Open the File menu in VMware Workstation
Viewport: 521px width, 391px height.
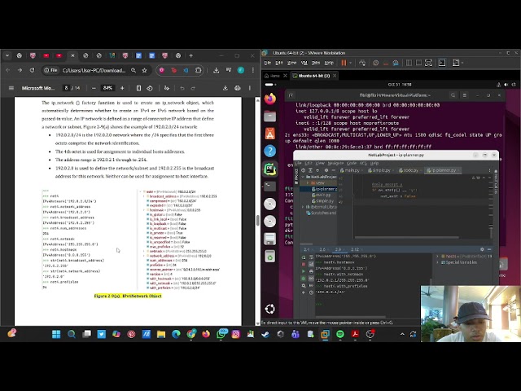(x=268, y=63)
